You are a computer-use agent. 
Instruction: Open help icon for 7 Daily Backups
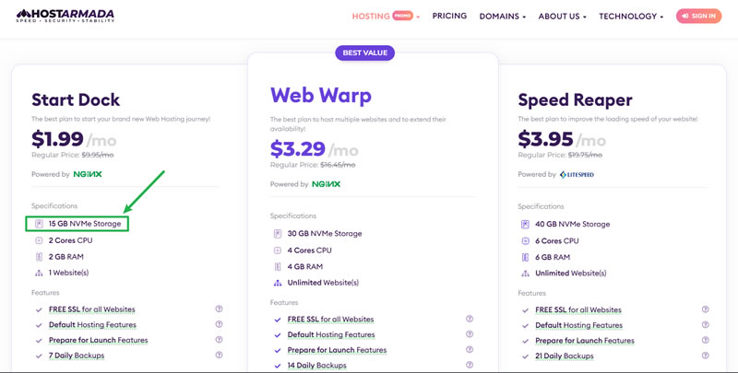click(219, 355)
